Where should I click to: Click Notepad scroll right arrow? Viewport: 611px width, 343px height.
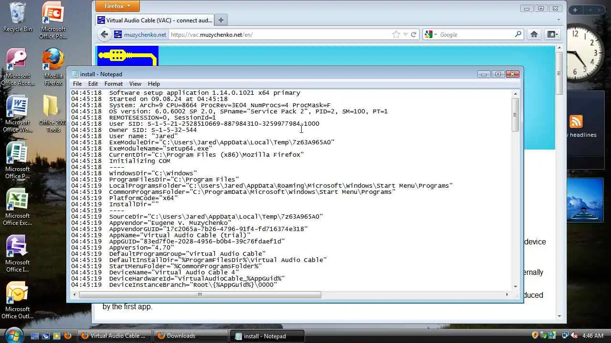click(x=507, y=294)
